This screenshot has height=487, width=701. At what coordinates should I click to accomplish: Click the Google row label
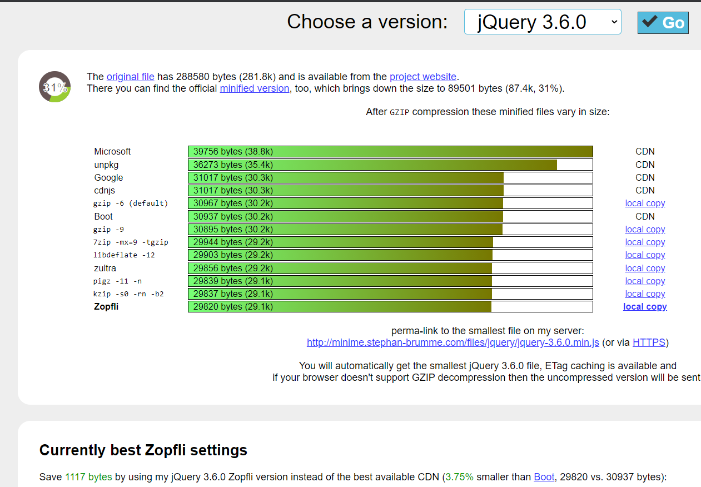pos(108,178)
